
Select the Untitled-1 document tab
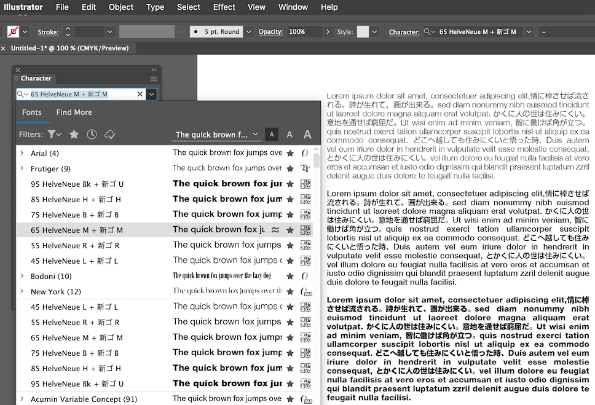click(70, 48)
